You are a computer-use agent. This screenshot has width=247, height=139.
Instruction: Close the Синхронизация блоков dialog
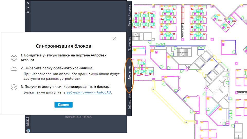(114, 39)
